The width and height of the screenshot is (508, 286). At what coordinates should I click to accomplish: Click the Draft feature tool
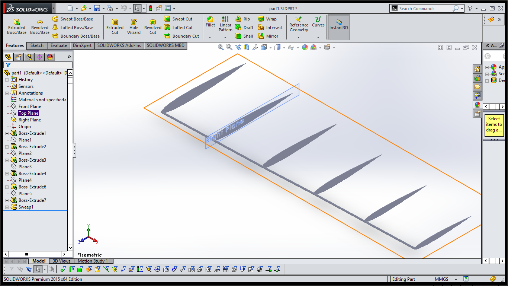click(244, 28)
